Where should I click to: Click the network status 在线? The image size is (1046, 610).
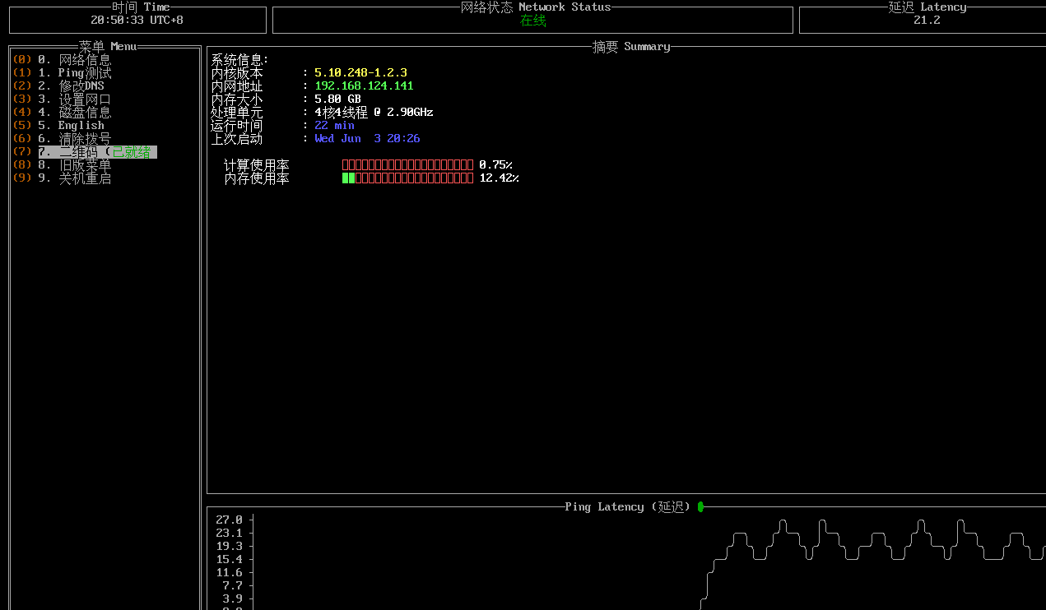click(x=533, y=20)
